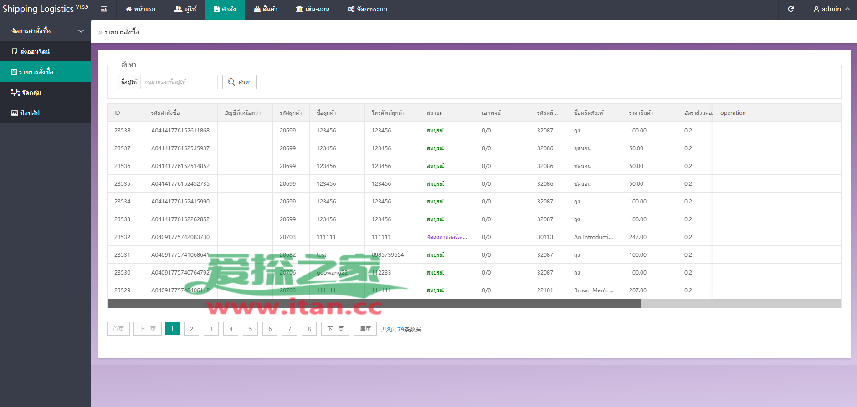857x407 pixels.
Task: Select the คำสั่ง orders top tab
Action: (225, 9)
